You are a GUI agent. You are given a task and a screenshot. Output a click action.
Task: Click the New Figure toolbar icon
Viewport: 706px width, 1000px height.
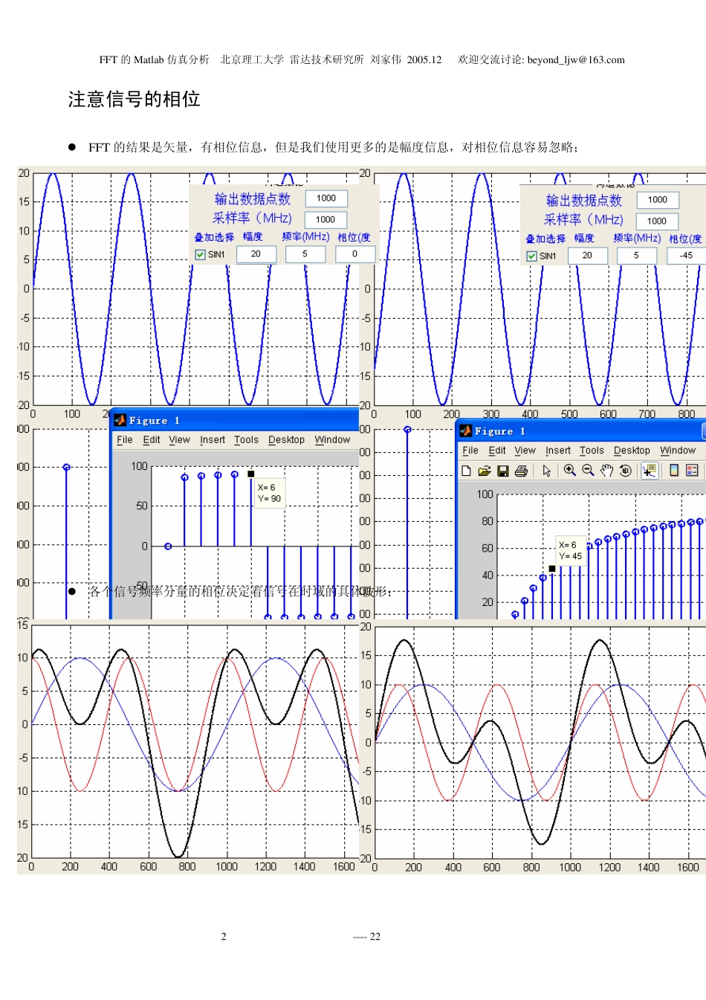click(x=466, y=471)
